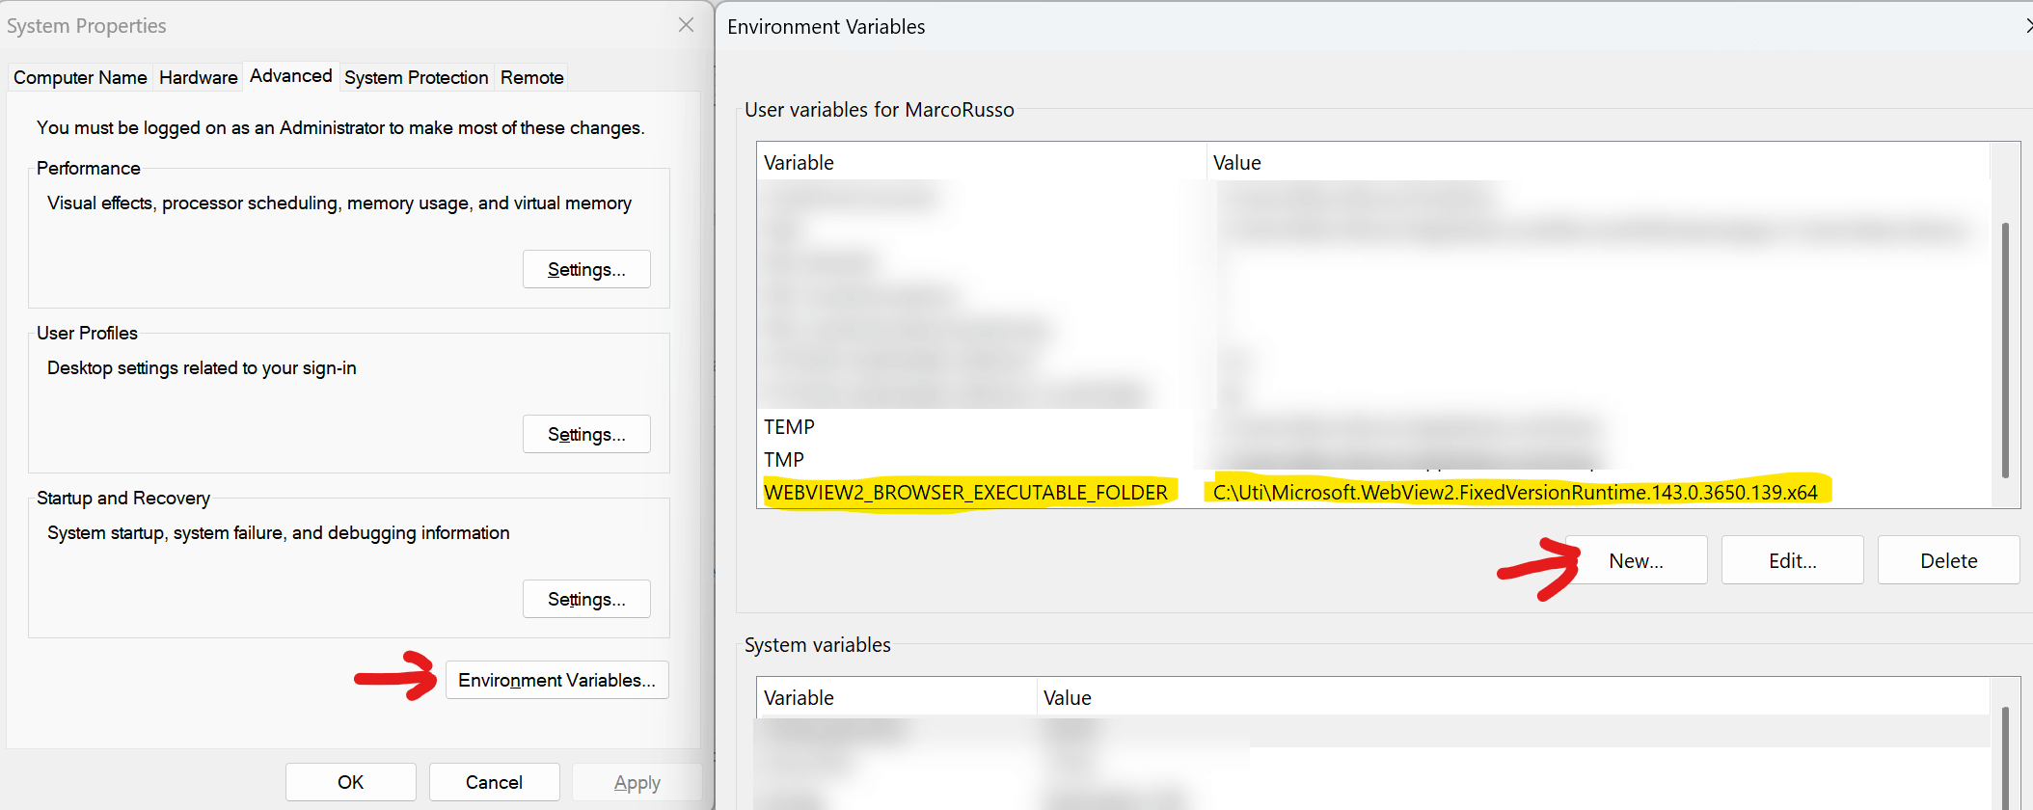Click the Environment Variables button
Screen dimensions: 2033x810
point(556,680)
